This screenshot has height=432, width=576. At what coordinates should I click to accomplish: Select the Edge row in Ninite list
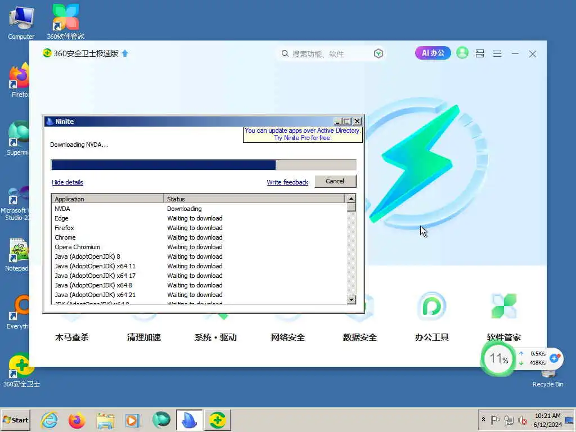199,218
